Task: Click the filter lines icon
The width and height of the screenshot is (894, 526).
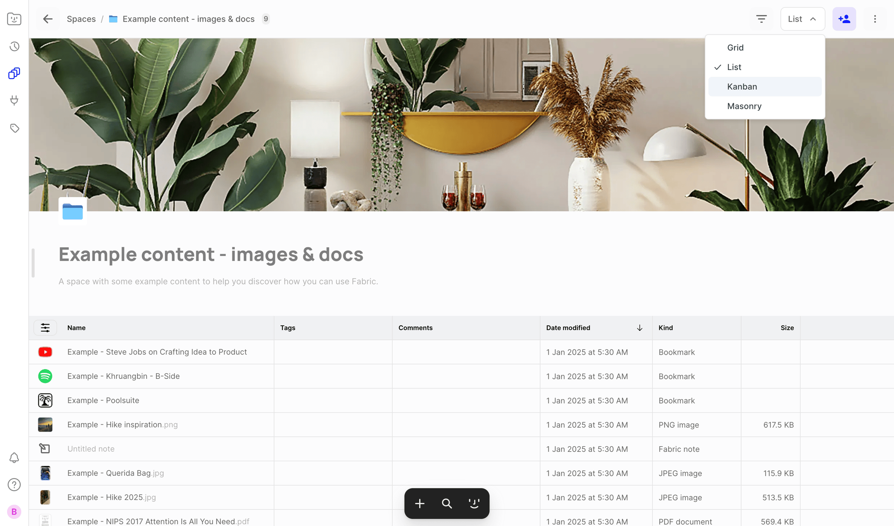Action: coord(761,19)
